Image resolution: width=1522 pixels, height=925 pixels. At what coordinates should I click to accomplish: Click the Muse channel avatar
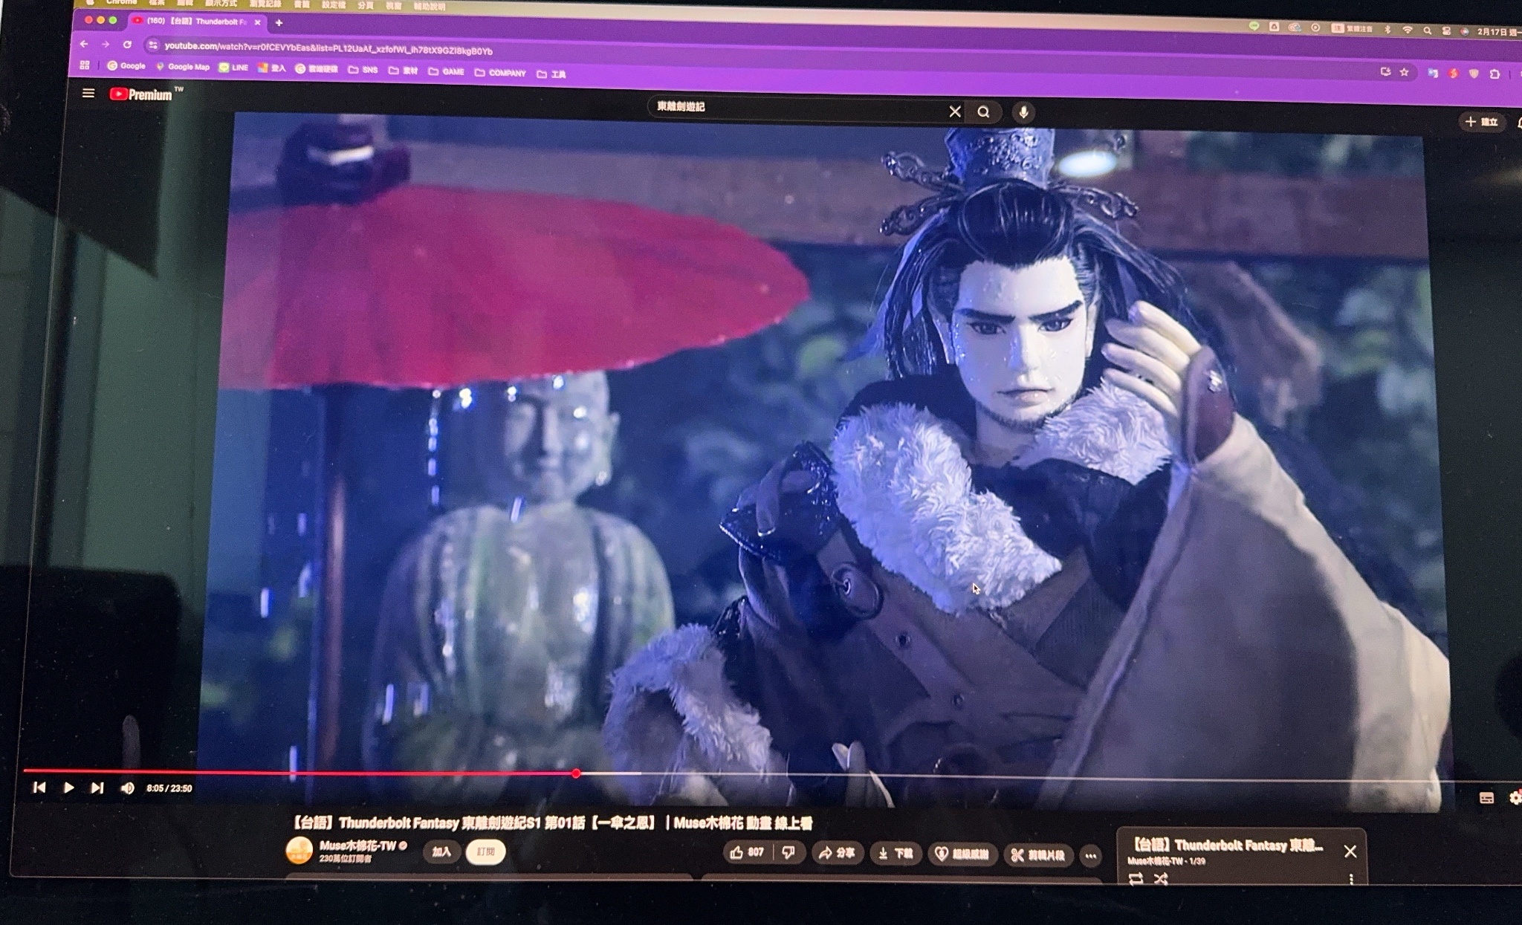(299, 850)
